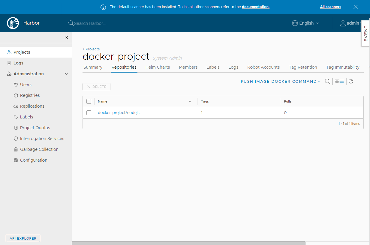
Task: Open the EVENT side panel tab
Action: coord(365,33)
